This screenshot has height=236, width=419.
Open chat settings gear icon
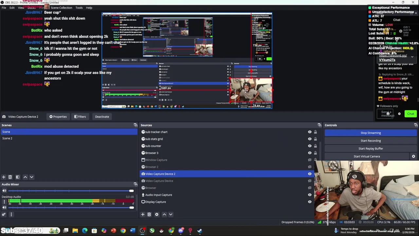(x=399, y=114)
